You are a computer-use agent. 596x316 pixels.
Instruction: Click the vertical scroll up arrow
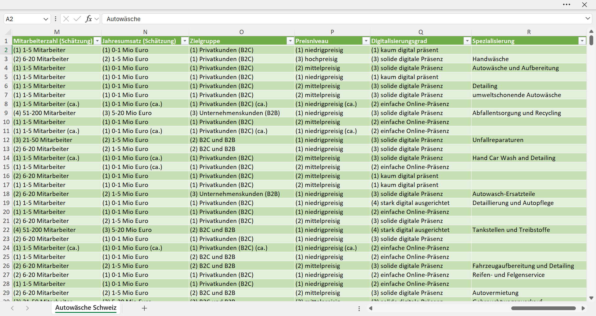(591, 31)
